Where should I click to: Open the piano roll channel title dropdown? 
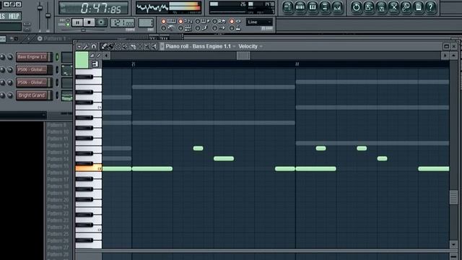click(x=201, y=46)
